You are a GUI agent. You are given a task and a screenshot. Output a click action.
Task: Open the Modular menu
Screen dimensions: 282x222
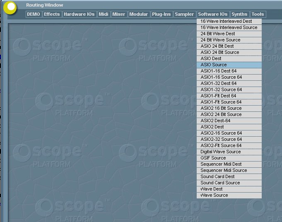tap(139, 14)
